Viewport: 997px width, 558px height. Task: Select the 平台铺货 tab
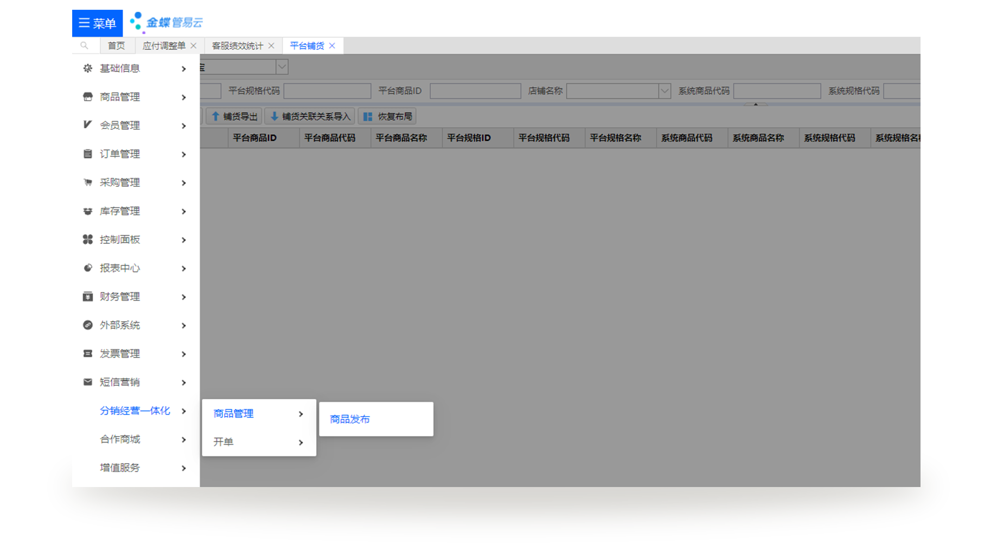[307, 46]
